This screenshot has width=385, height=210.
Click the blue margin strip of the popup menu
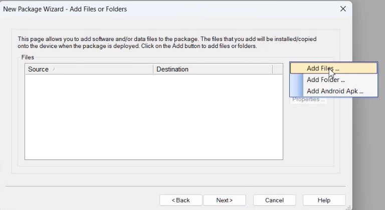point(297,85)
